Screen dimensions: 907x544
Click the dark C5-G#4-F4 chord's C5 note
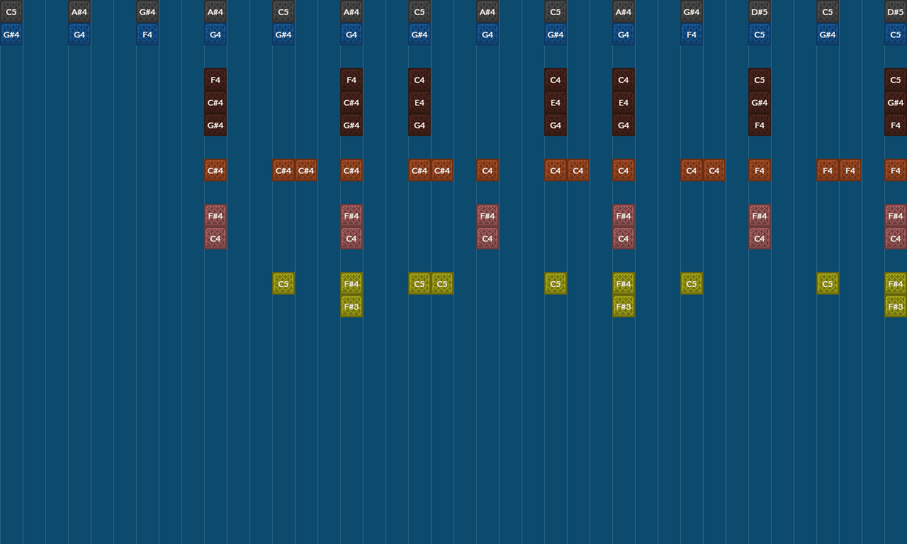click(x=759, y=79)
